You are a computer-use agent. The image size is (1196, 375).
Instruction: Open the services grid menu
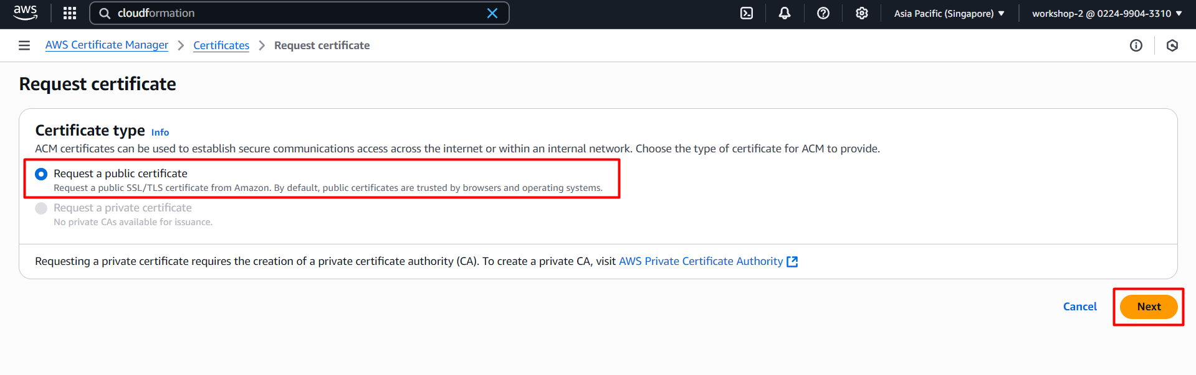click(70, 13)
